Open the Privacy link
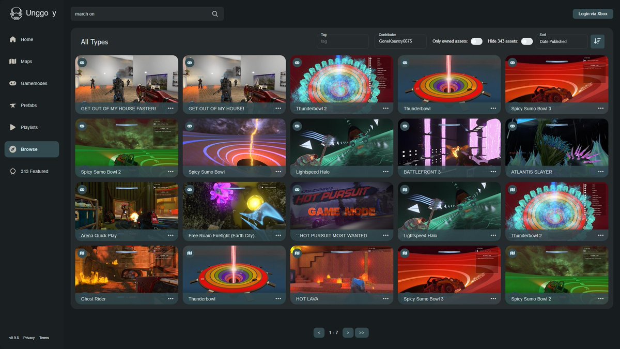This screenshot has height=349, width=620. (29, 338)
